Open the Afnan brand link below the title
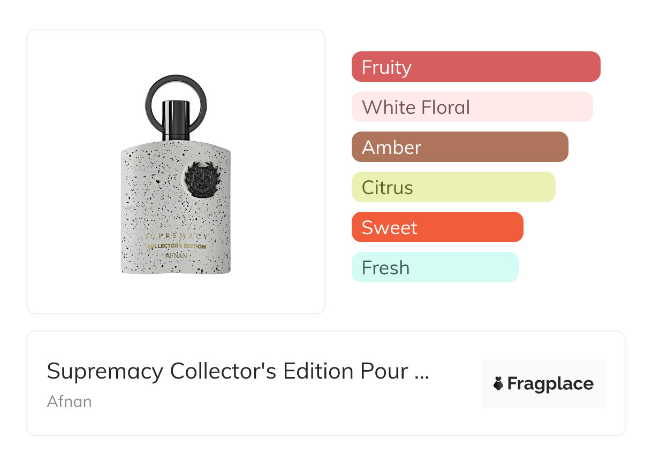The height and width of the screenshot is (462, 652). point(69,401)
